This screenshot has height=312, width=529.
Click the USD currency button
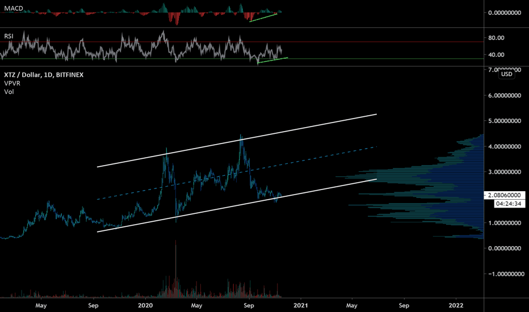[x=506, y=74]
